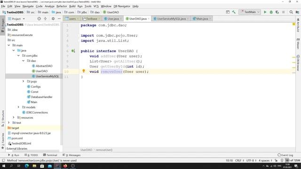The height and width of the screenshot is (169, 301).
Task: Open the Windows Start menu
Action: (4, 166)
